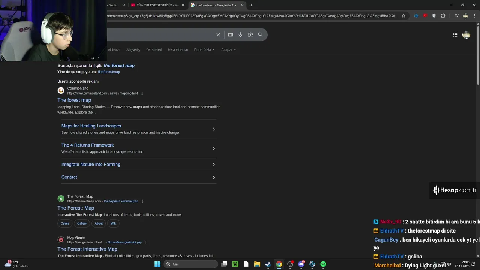Screen dimensions: 480x270
Task: Open the Caves sitelink chip
Action: [x=65, y=223]
